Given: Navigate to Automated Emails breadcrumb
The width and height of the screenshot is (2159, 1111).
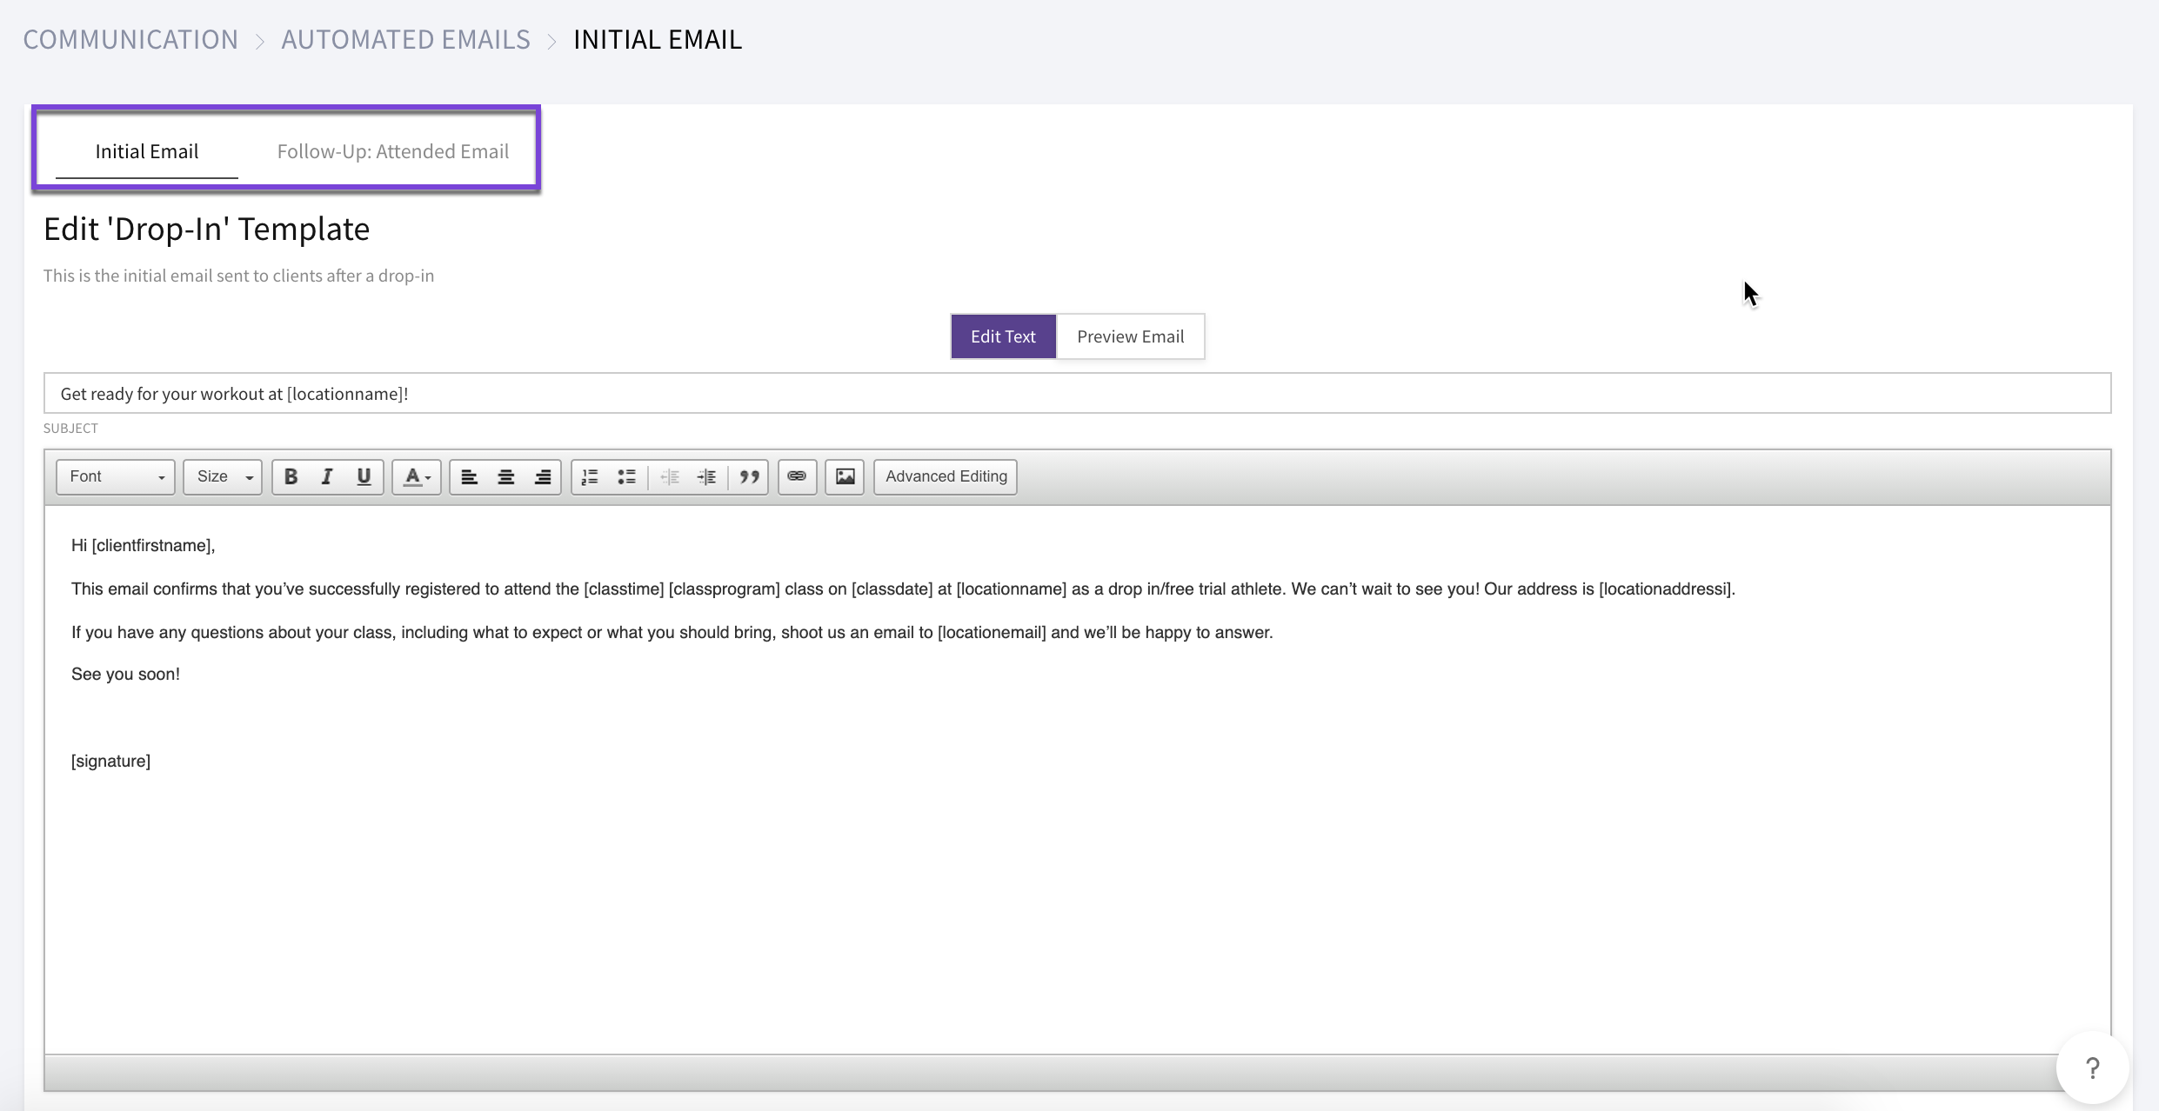Looking at the screenshot, I should (x=405, y=38).
